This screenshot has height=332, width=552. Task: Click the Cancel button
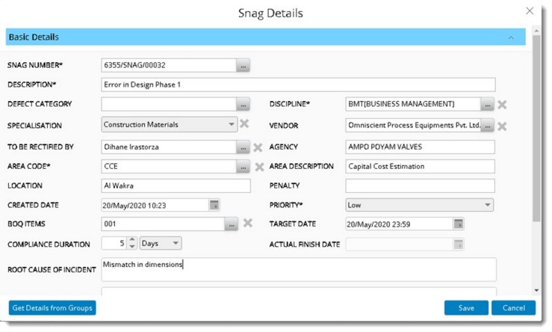point(513,308)
